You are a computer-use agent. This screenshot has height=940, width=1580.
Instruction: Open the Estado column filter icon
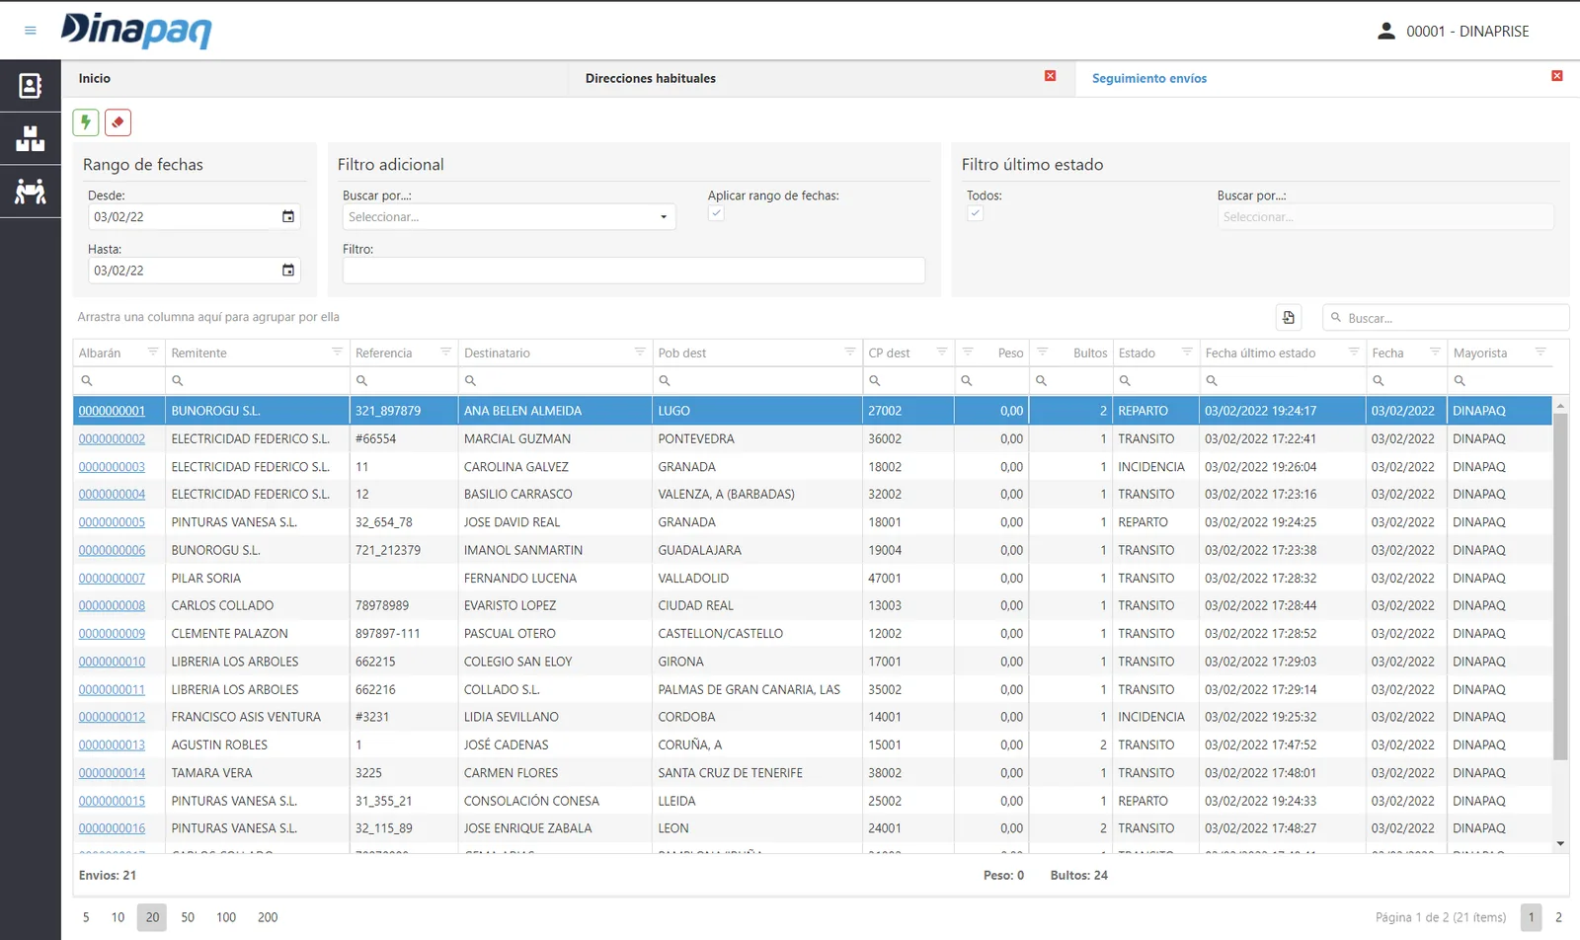click(x=1187, y=352)
